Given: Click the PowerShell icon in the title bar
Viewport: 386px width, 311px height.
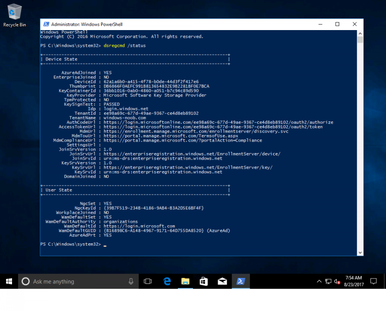Looking at the screenshot, I should [x=46, y=24].
